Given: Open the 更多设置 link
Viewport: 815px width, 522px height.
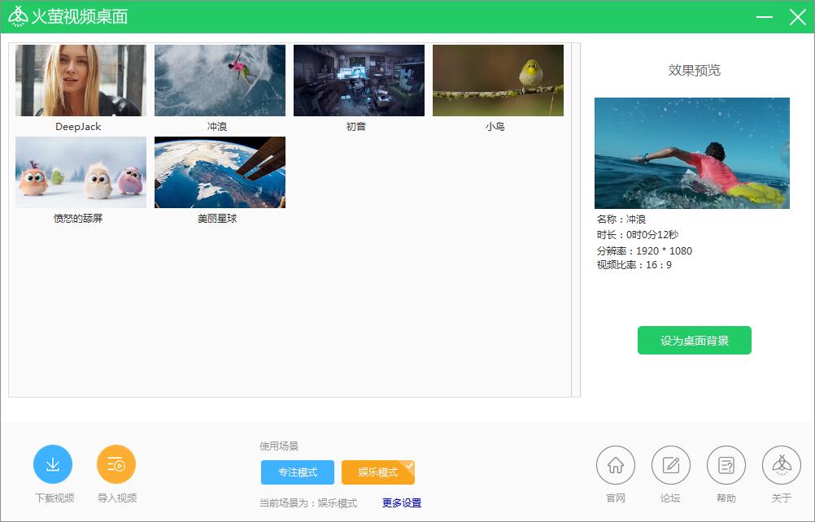Looking at the screenshot, I should (x=402, y=502).
